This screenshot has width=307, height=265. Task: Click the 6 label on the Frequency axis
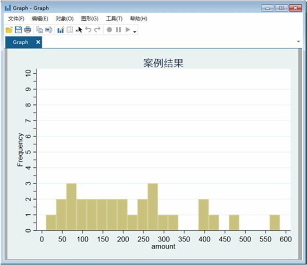pyautogui.click(x=28, y=136)
